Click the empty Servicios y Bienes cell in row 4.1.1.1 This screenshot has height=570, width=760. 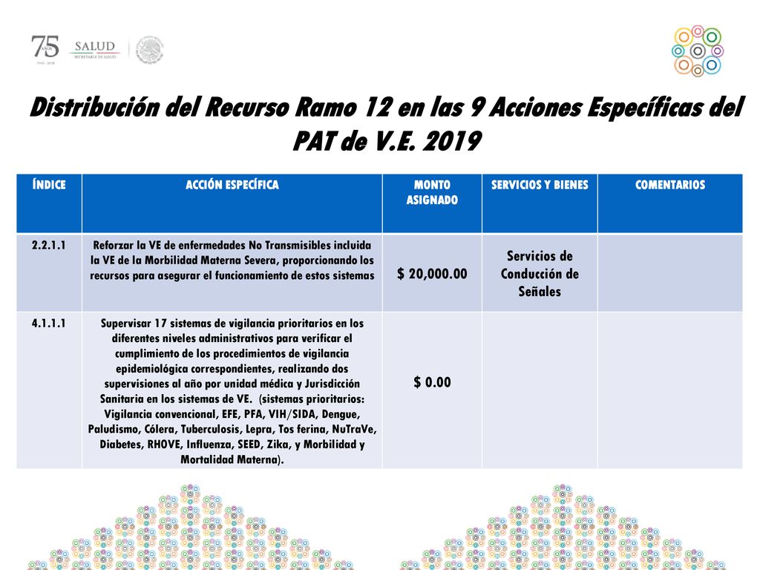click(x=540, y=390)
